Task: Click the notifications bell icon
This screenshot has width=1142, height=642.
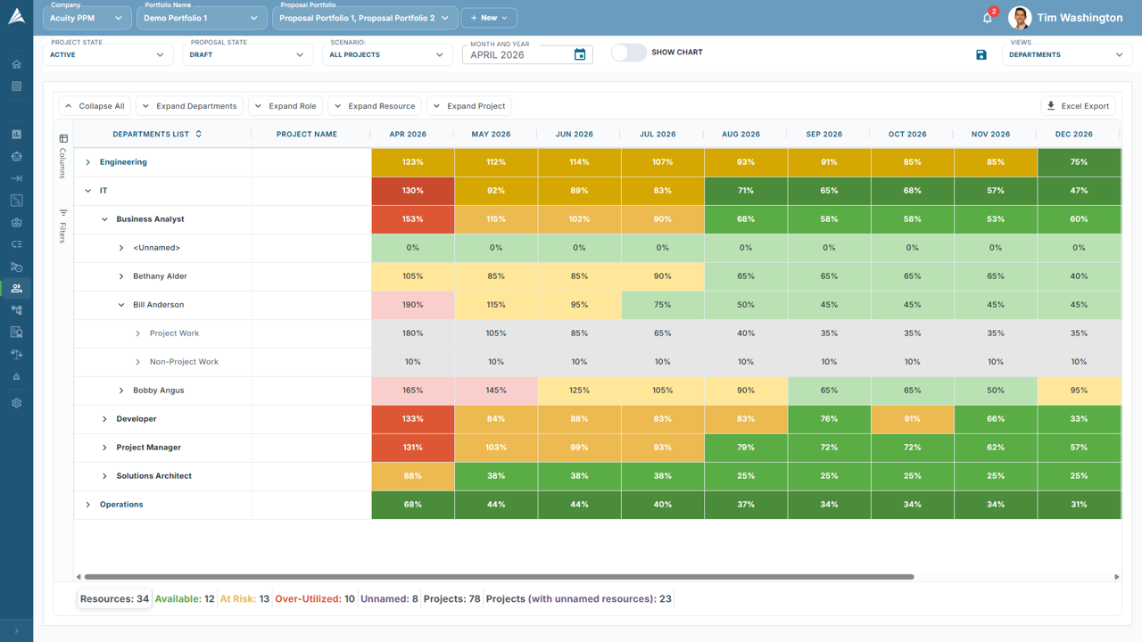Action: coord(987,18)
